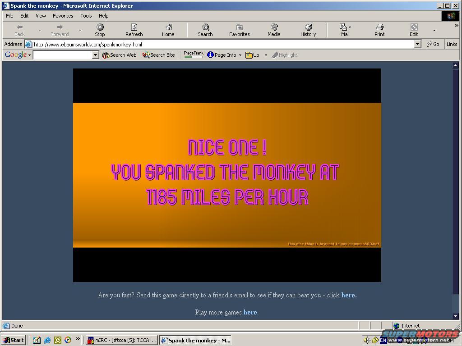The height and width of the screenshot is (346, 462).
Task: Open the Google search box dropdown
Action: [x=95, y=55]
